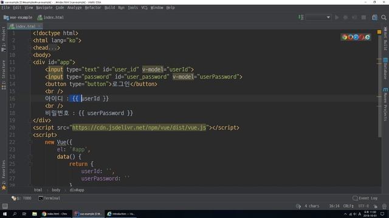Toggle read-only lock icon in status bar

376,206
